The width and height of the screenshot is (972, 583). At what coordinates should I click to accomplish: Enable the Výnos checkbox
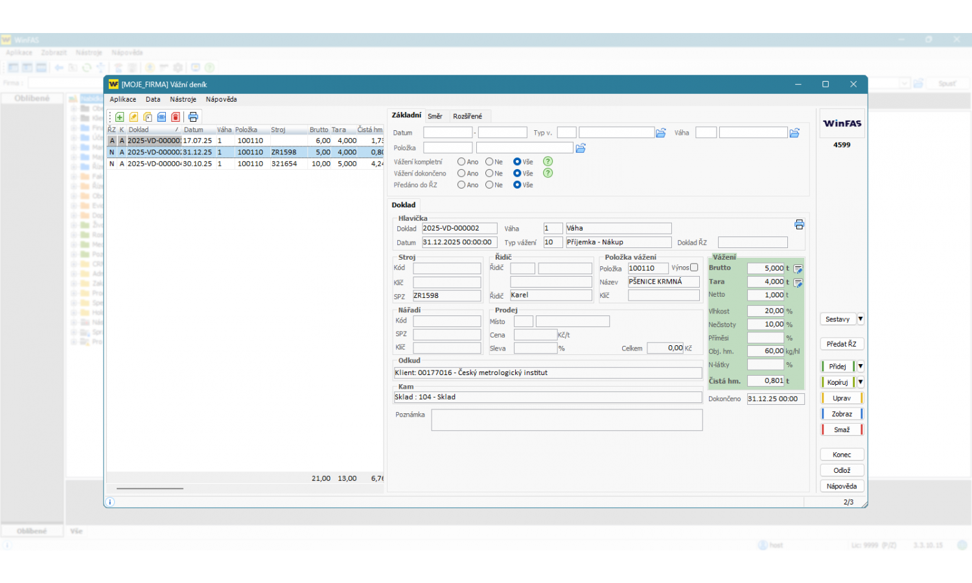click(x=694, y=268)
